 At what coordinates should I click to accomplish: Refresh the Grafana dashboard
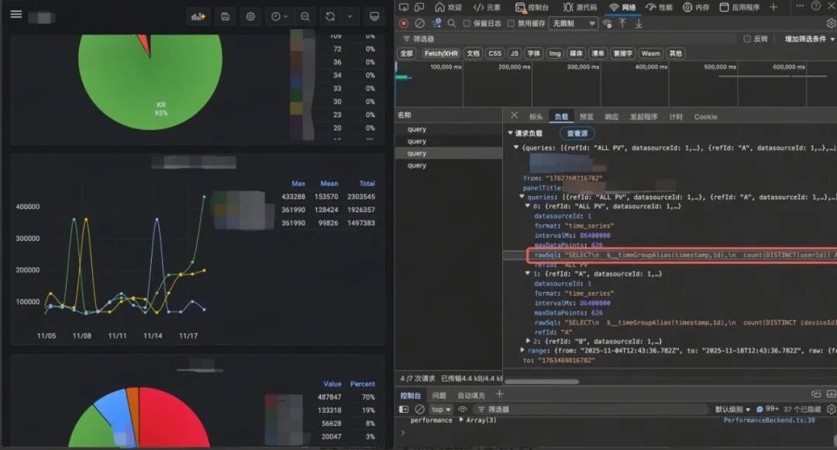(330, 16)
